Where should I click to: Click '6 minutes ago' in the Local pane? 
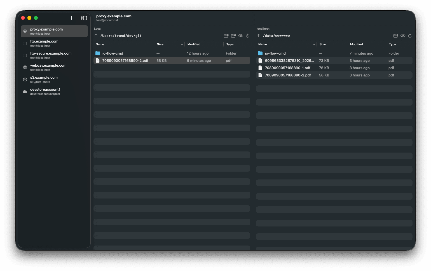coord(199,60)
